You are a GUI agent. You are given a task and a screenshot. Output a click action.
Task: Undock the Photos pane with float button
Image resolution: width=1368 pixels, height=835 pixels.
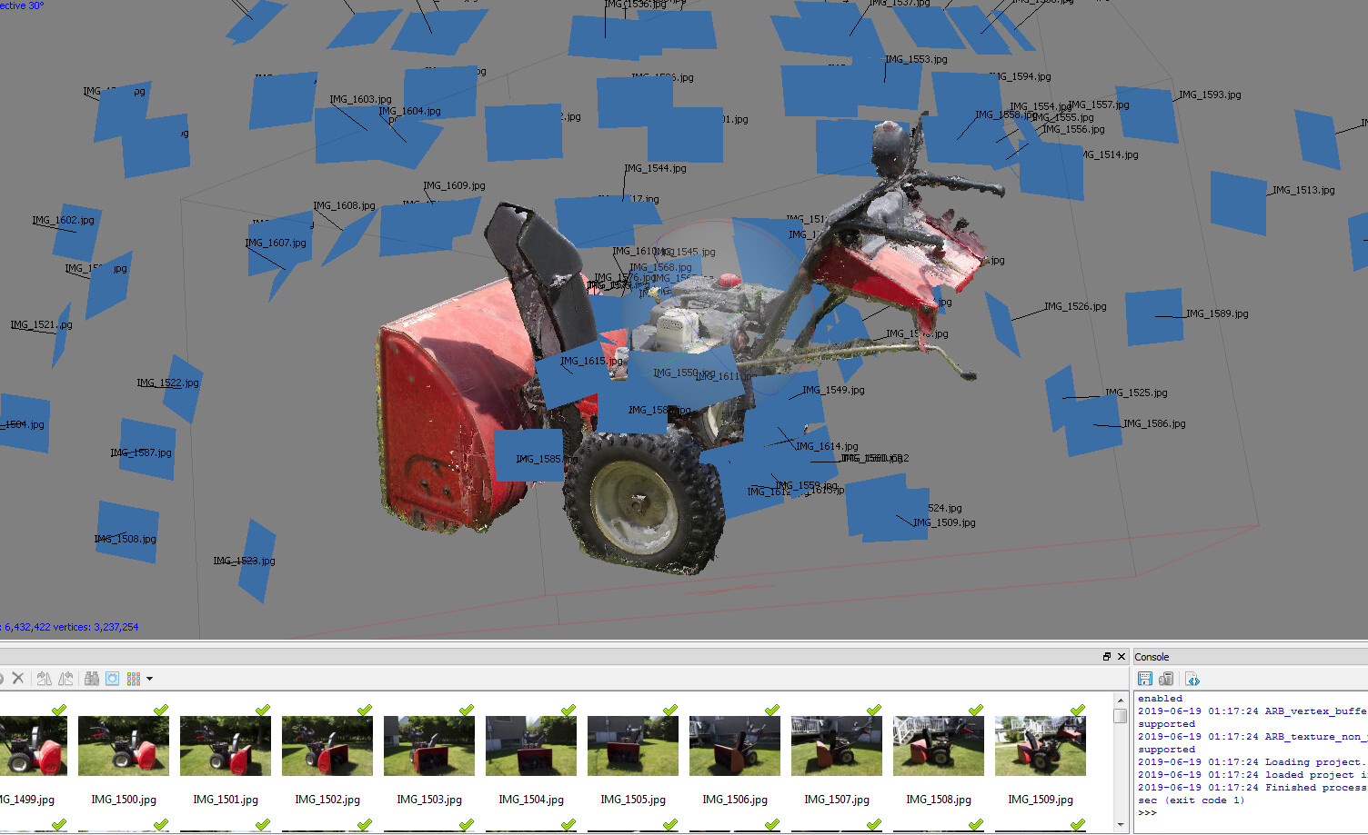1107,656
